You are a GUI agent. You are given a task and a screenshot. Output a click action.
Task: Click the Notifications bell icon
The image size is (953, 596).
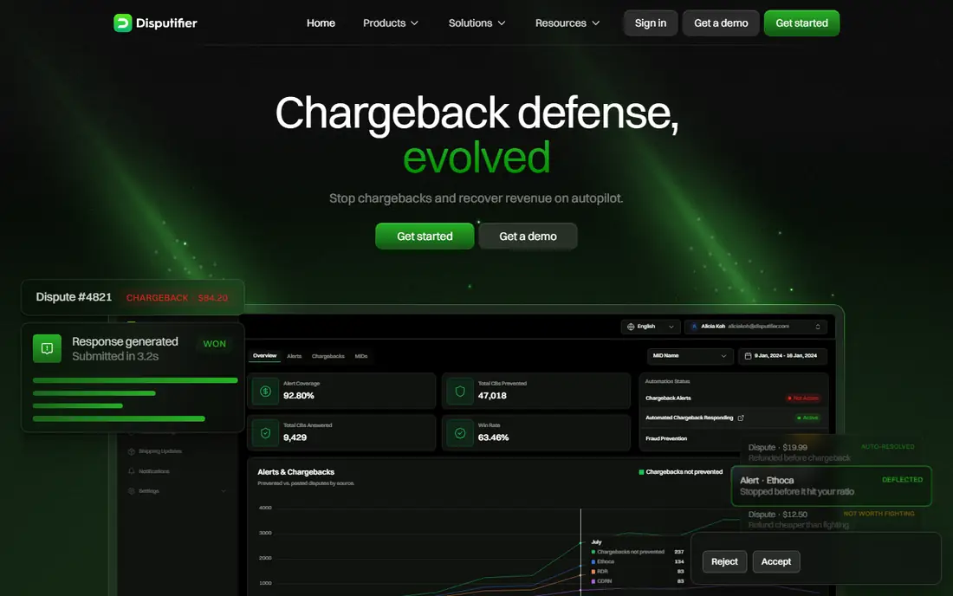(132, 471)
